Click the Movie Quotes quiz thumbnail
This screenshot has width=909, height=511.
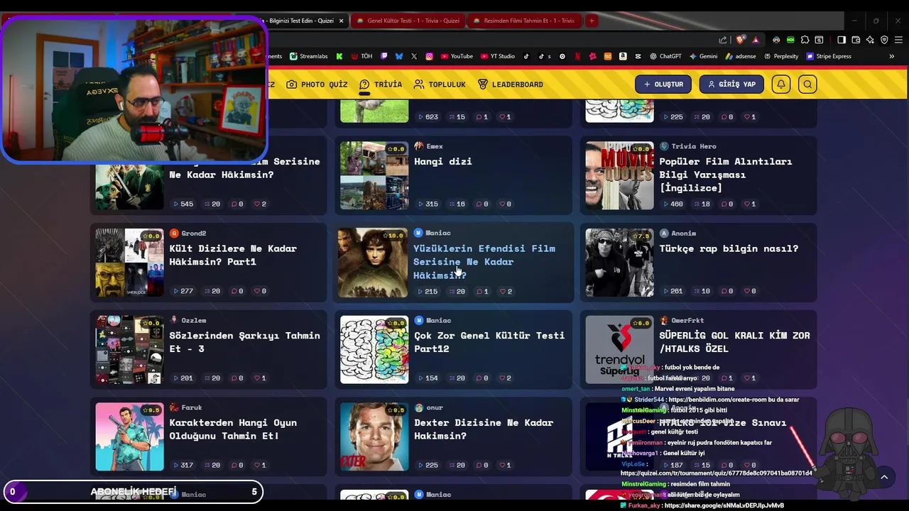(x=619, y=175)
